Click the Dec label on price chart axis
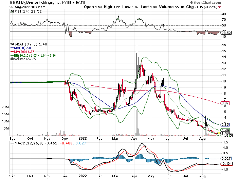This screenshot has height=179, width=238. pos(65,139)
